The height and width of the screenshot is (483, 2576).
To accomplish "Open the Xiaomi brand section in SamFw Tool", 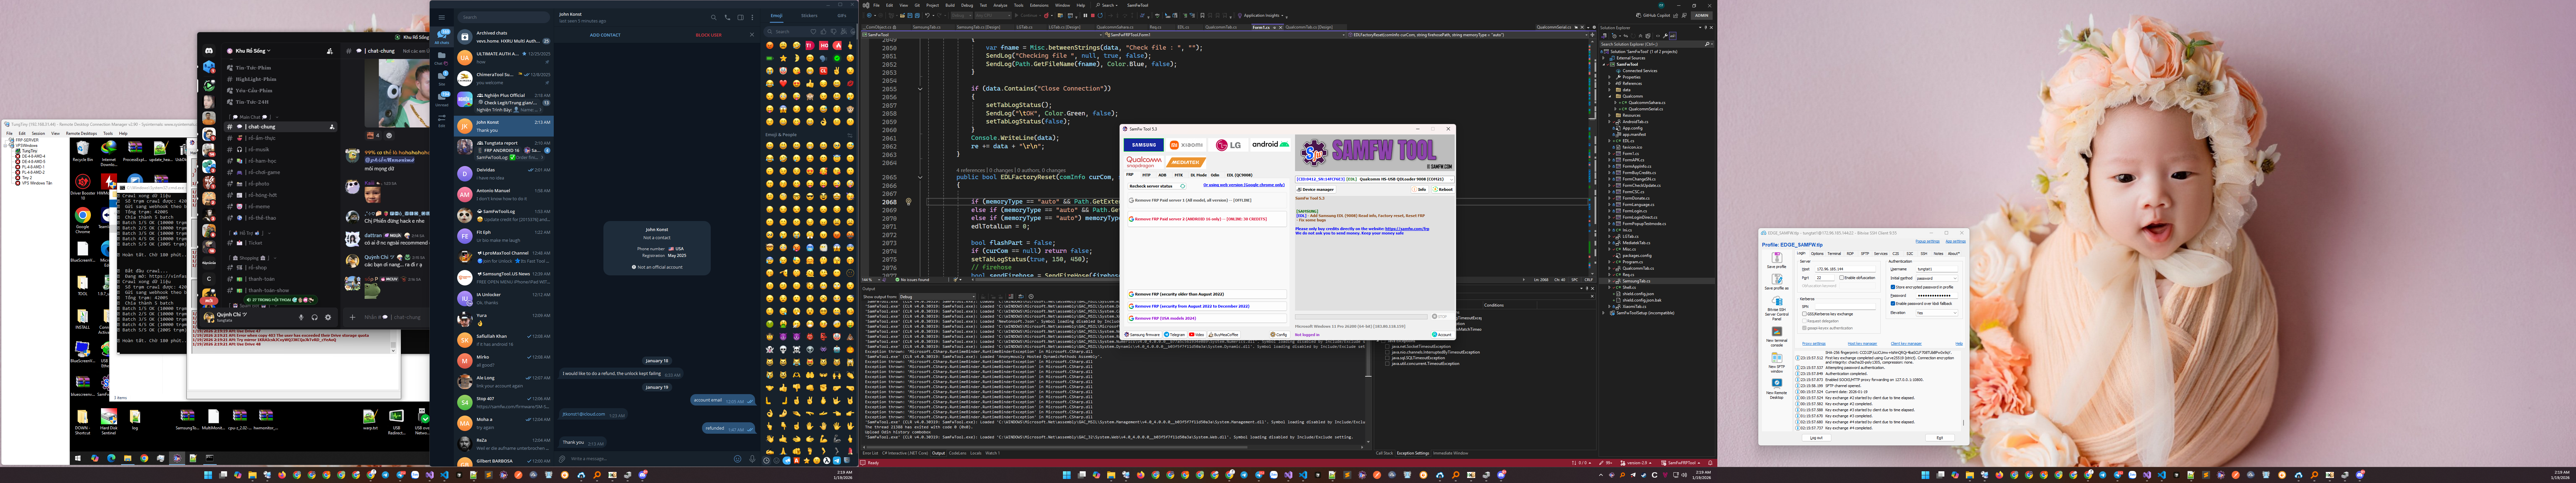I will pos(1186,145).
